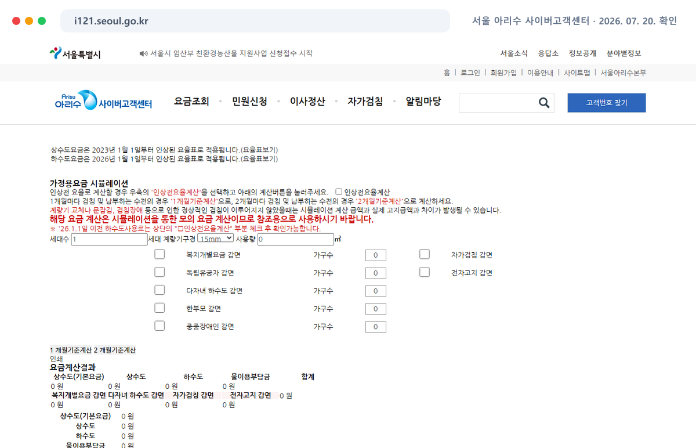Visit the 서울아리수본부 link

[x=623, y=73]
